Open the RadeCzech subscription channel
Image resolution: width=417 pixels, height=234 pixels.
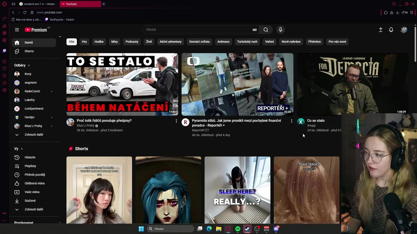tap(34, 91)
